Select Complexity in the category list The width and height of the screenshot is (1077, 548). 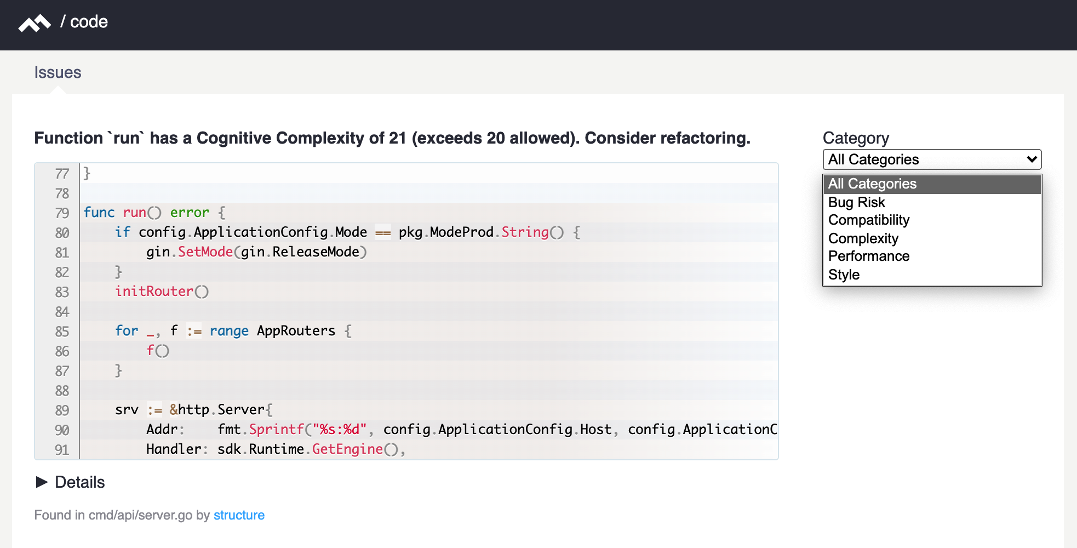(863, 238)
